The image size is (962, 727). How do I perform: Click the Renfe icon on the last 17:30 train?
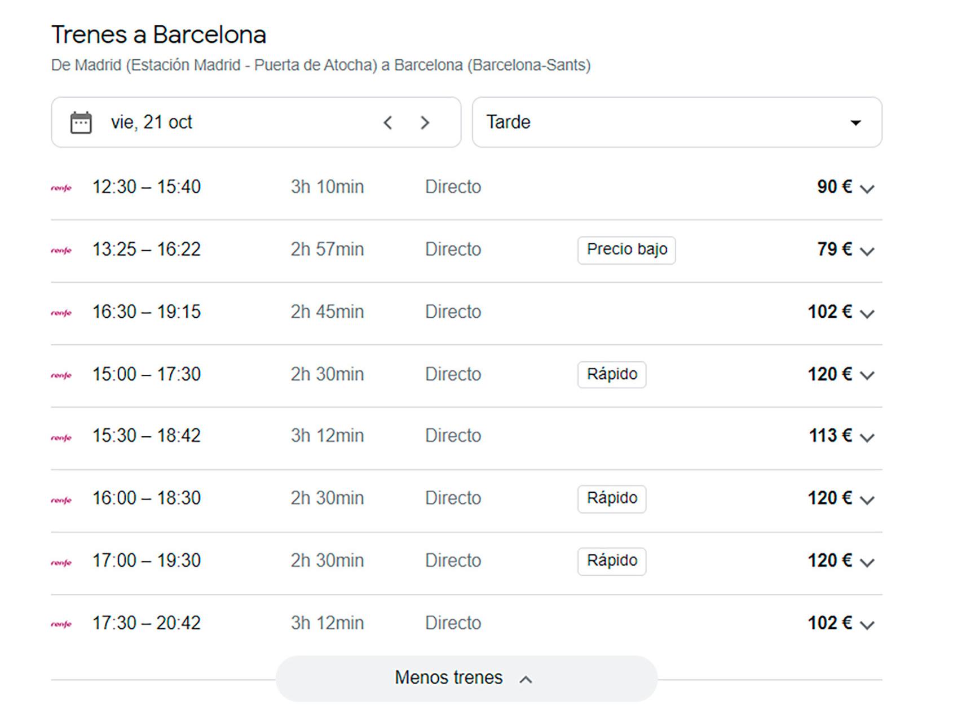pos(61,623)
